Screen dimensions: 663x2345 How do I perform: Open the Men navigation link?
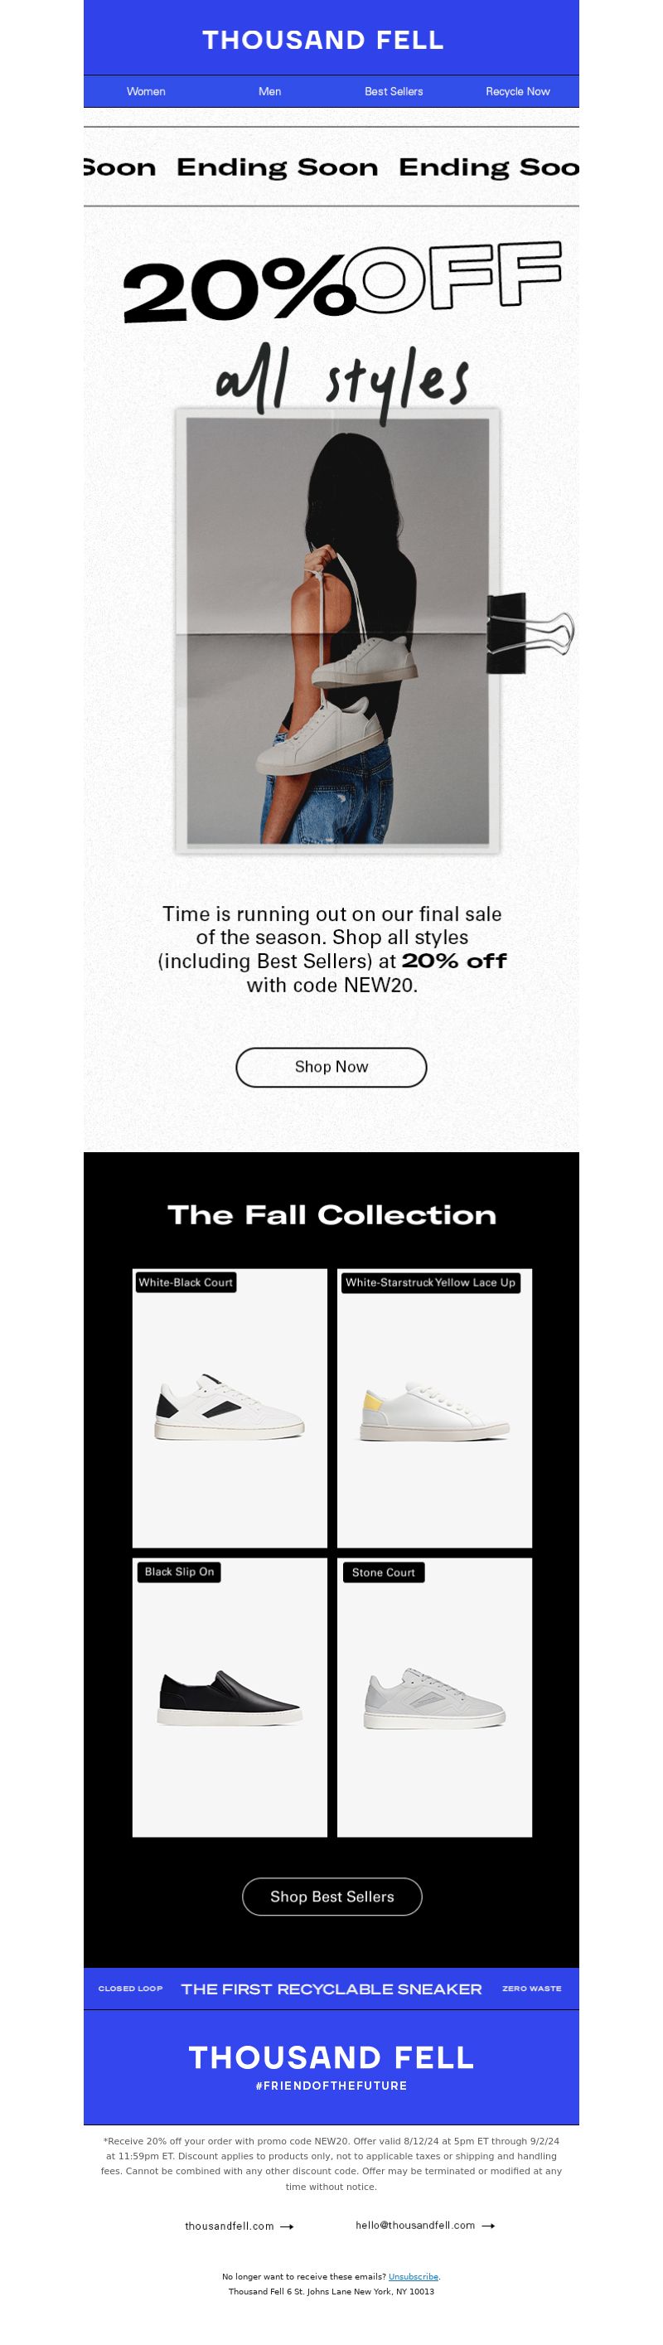tap(269, 91)
